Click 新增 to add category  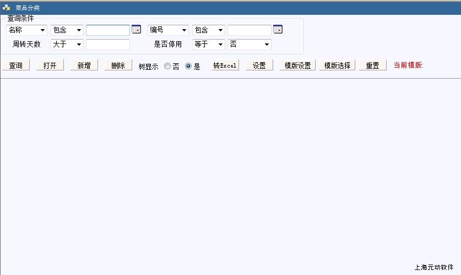(x=84, y=65)
